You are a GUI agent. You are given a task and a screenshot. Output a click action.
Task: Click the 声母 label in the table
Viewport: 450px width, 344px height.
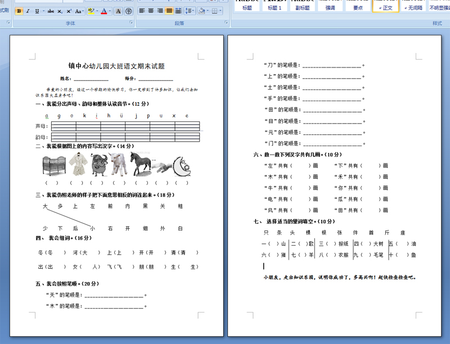[x=40, y=126]
